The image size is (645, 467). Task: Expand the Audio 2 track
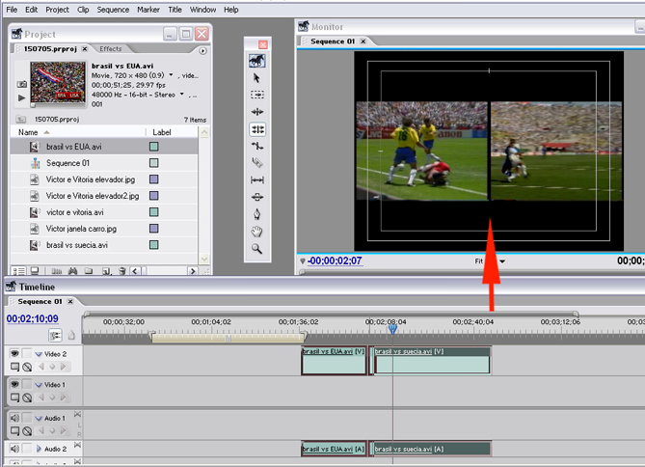[x=40, y=450]
